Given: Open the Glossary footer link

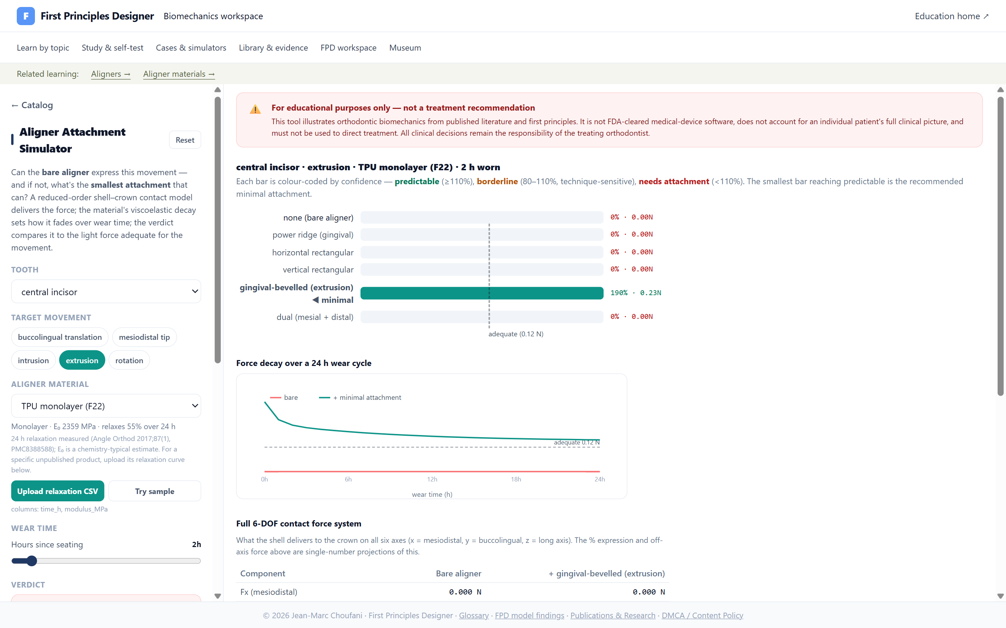Looking at the screenshot, I should (474, 615).
